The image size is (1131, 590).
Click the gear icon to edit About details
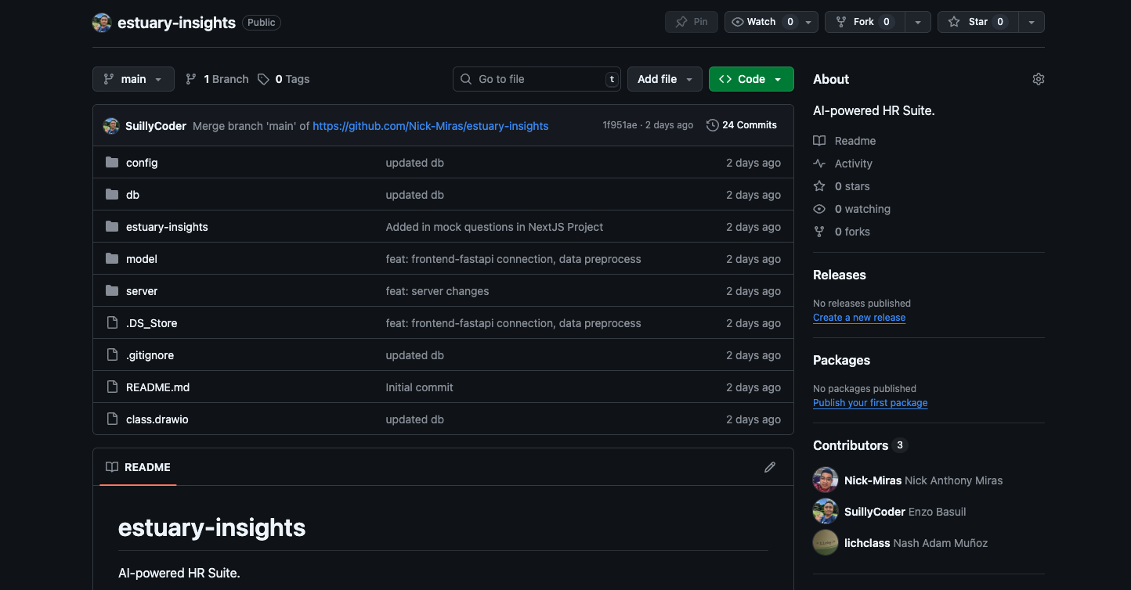click(x=1039, y=79)
